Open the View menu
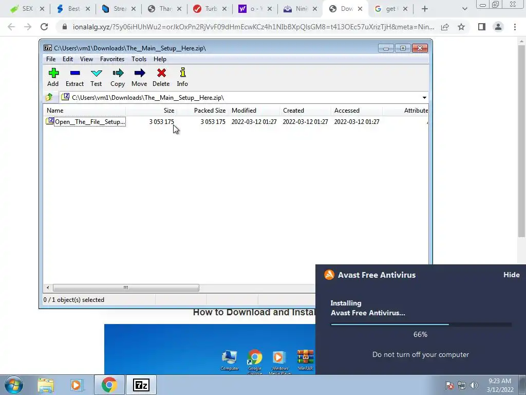526x395 pixels. [86, 59]
